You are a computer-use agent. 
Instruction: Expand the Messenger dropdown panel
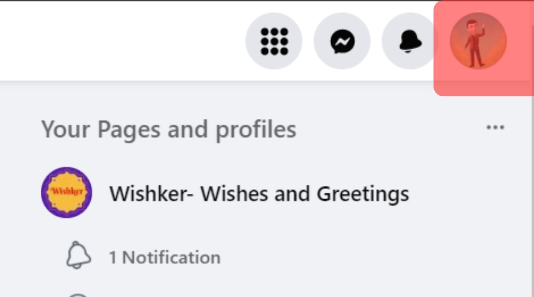pos(342,41)
